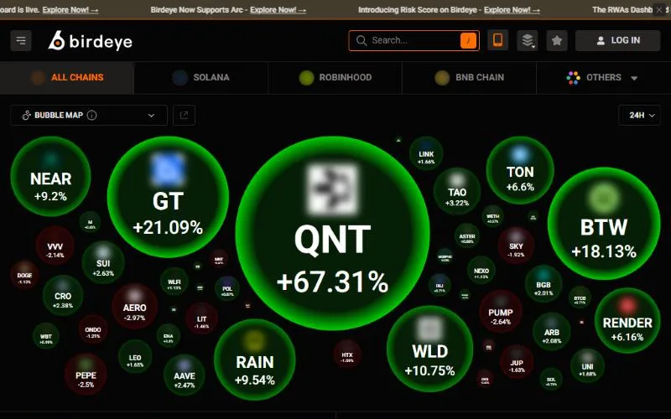
Task: Select the BTW +18.13% bubble
Action: (x=604, y=223)
